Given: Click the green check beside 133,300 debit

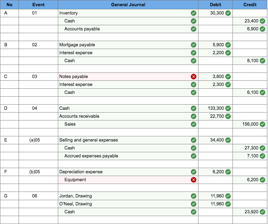Looking at the screenshot, I should pyautogui.click(x=228, y=108).
